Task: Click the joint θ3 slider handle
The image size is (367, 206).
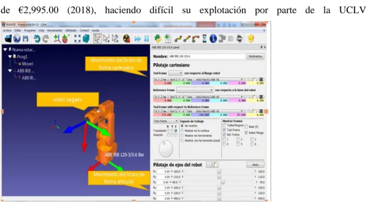Action: click(223, 182)
